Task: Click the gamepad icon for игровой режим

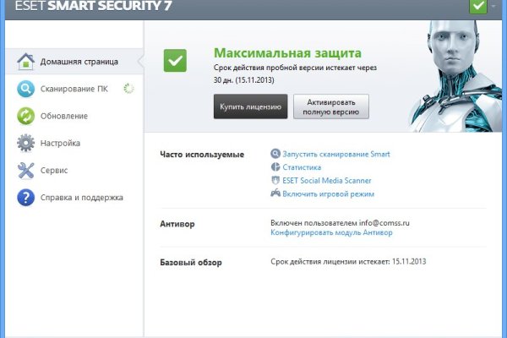Action: (x=275, y=194)
